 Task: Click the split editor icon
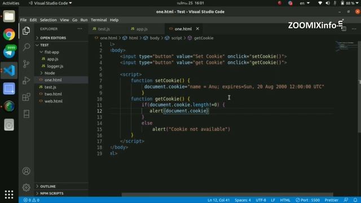pos(344,29)
